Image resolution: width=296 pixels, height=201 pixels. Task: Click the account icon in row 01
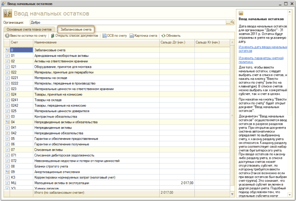tap(7, 56)
